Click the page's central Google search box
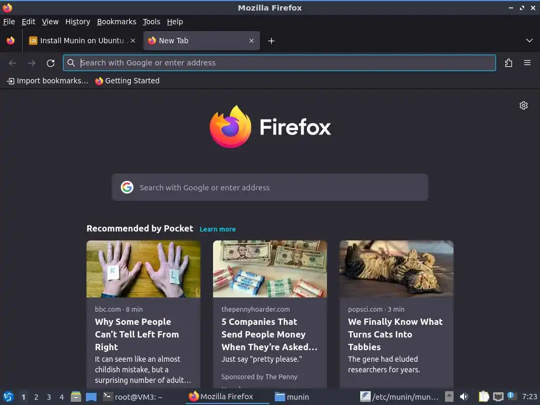The height and width of the screenshot is (405, 540). (270, 187)
